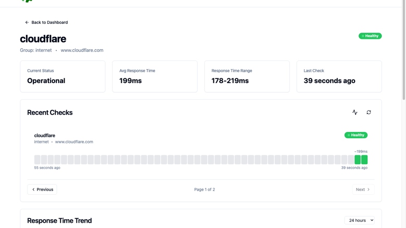
Task: Click the Last Check 39 seconds ago value
Action: (329, 81)
